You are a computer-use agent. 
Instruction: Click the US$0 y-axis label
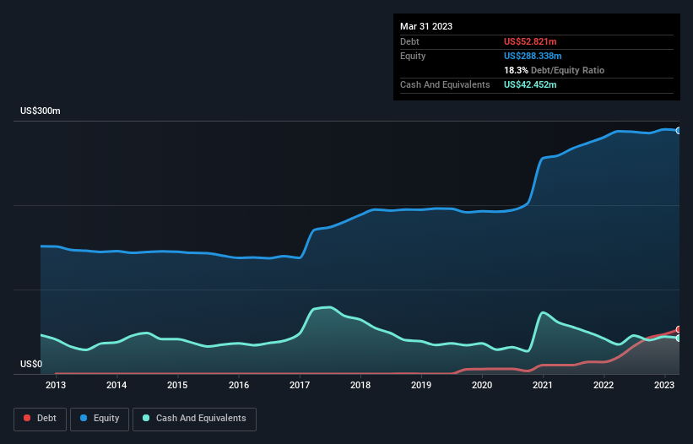click(x=31, y=364)
